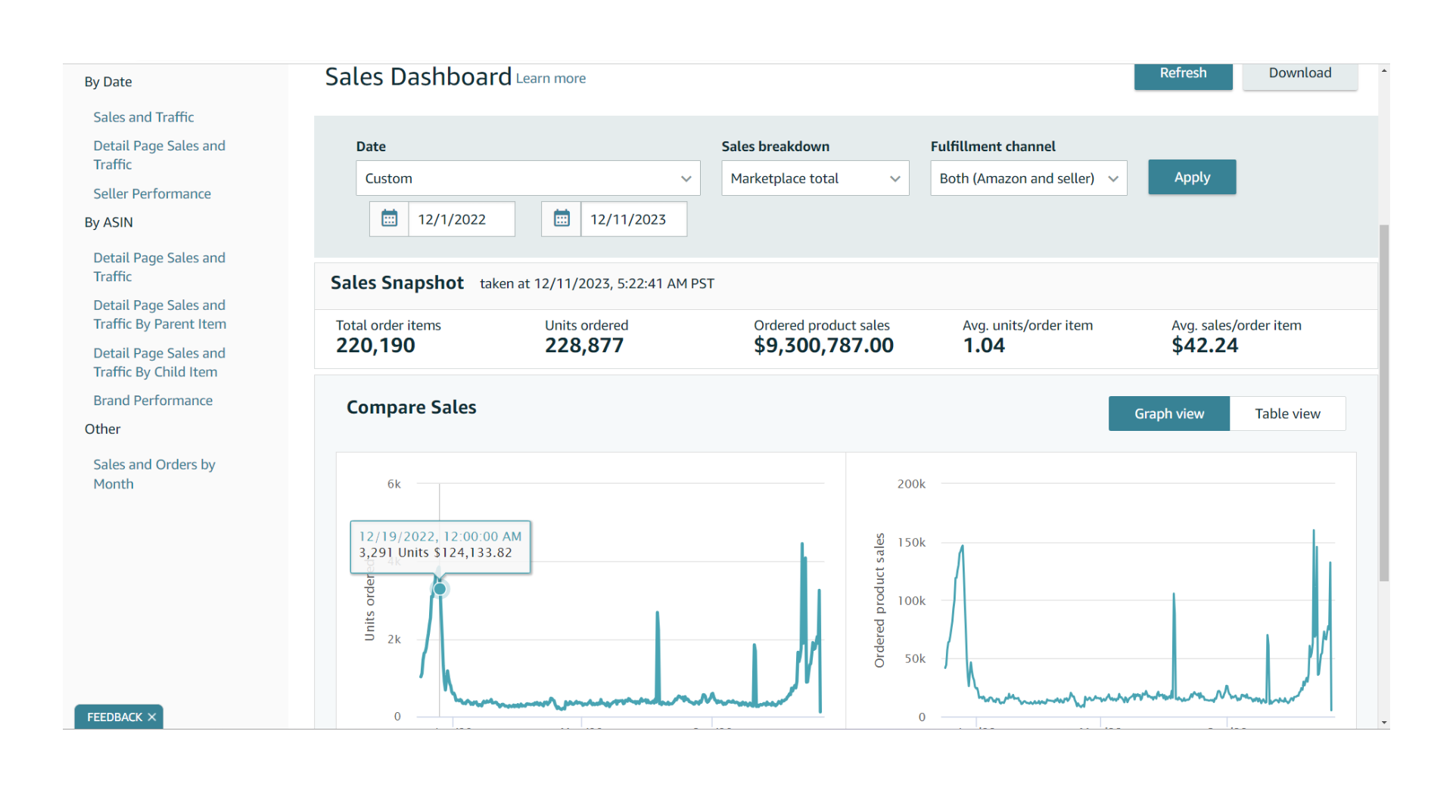Open Seller Performance report

click(152, 194)
